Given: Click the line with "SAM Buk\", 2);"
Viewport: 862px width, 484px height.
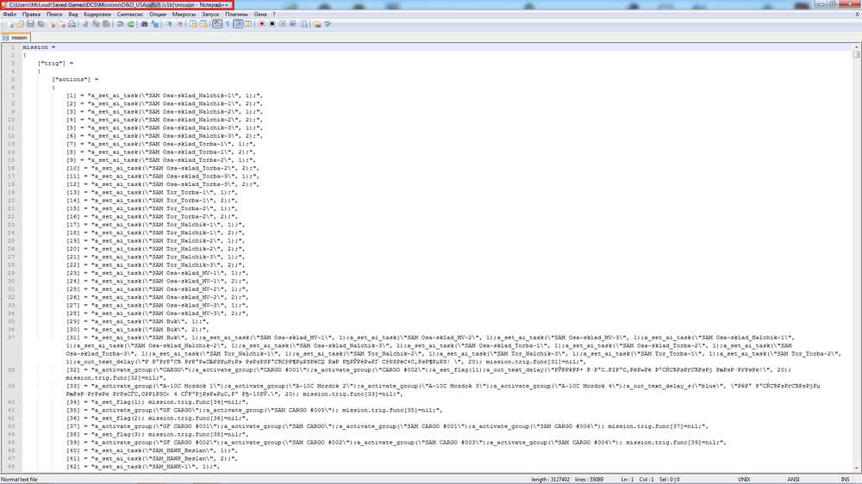Looking at the screenshot, I should click(x=137, y=330).
